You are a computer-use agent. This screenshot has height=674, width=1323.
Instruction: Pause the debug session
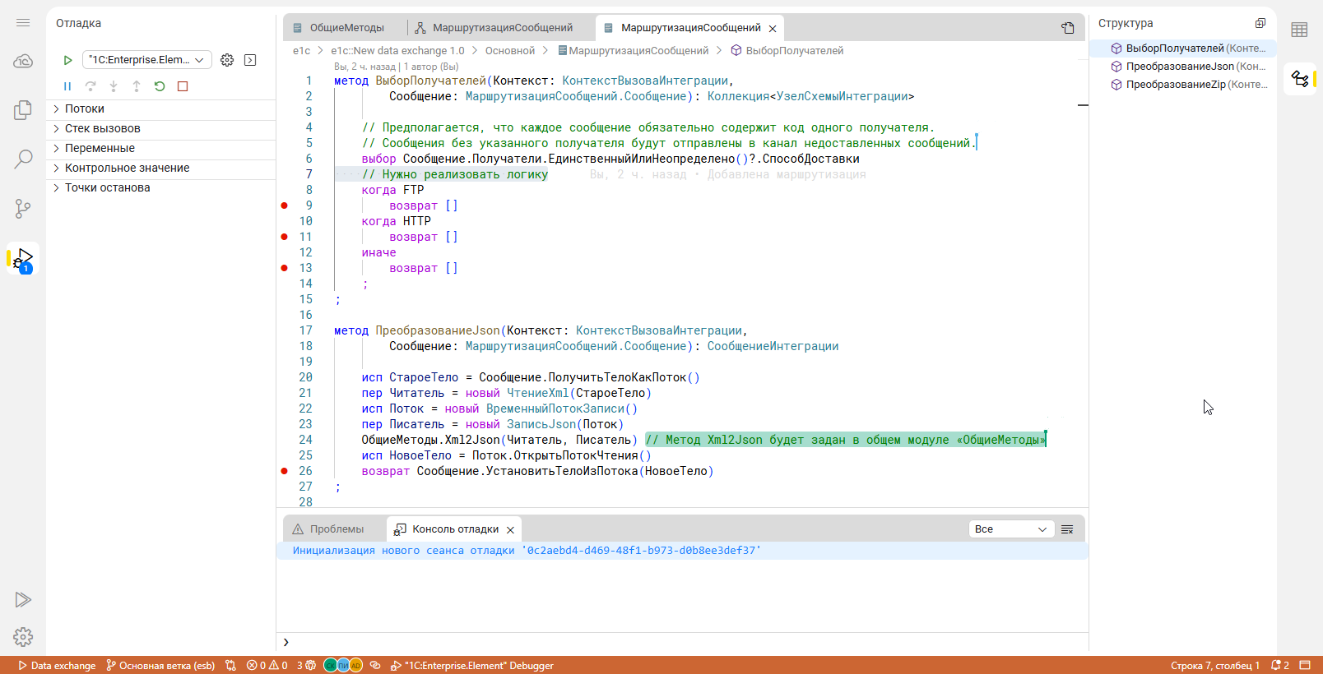pyautogui.click(x=67, y=86)
